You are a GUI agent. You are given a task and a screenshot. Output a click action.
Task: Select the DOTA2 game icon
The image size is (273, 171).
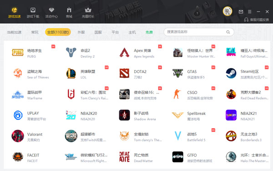(x=124, y=73)
